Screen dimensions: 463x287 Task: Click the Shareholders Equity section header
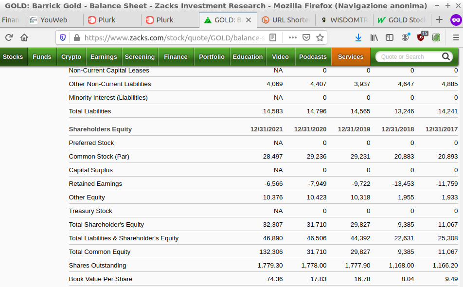(100, 129)
